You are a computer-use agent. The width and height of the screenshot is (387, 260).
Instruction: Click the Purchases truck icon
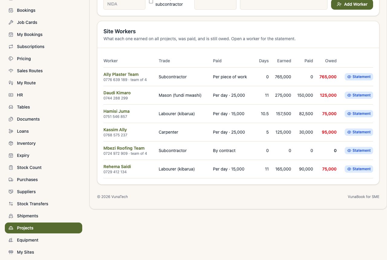[x=11, y=180]
